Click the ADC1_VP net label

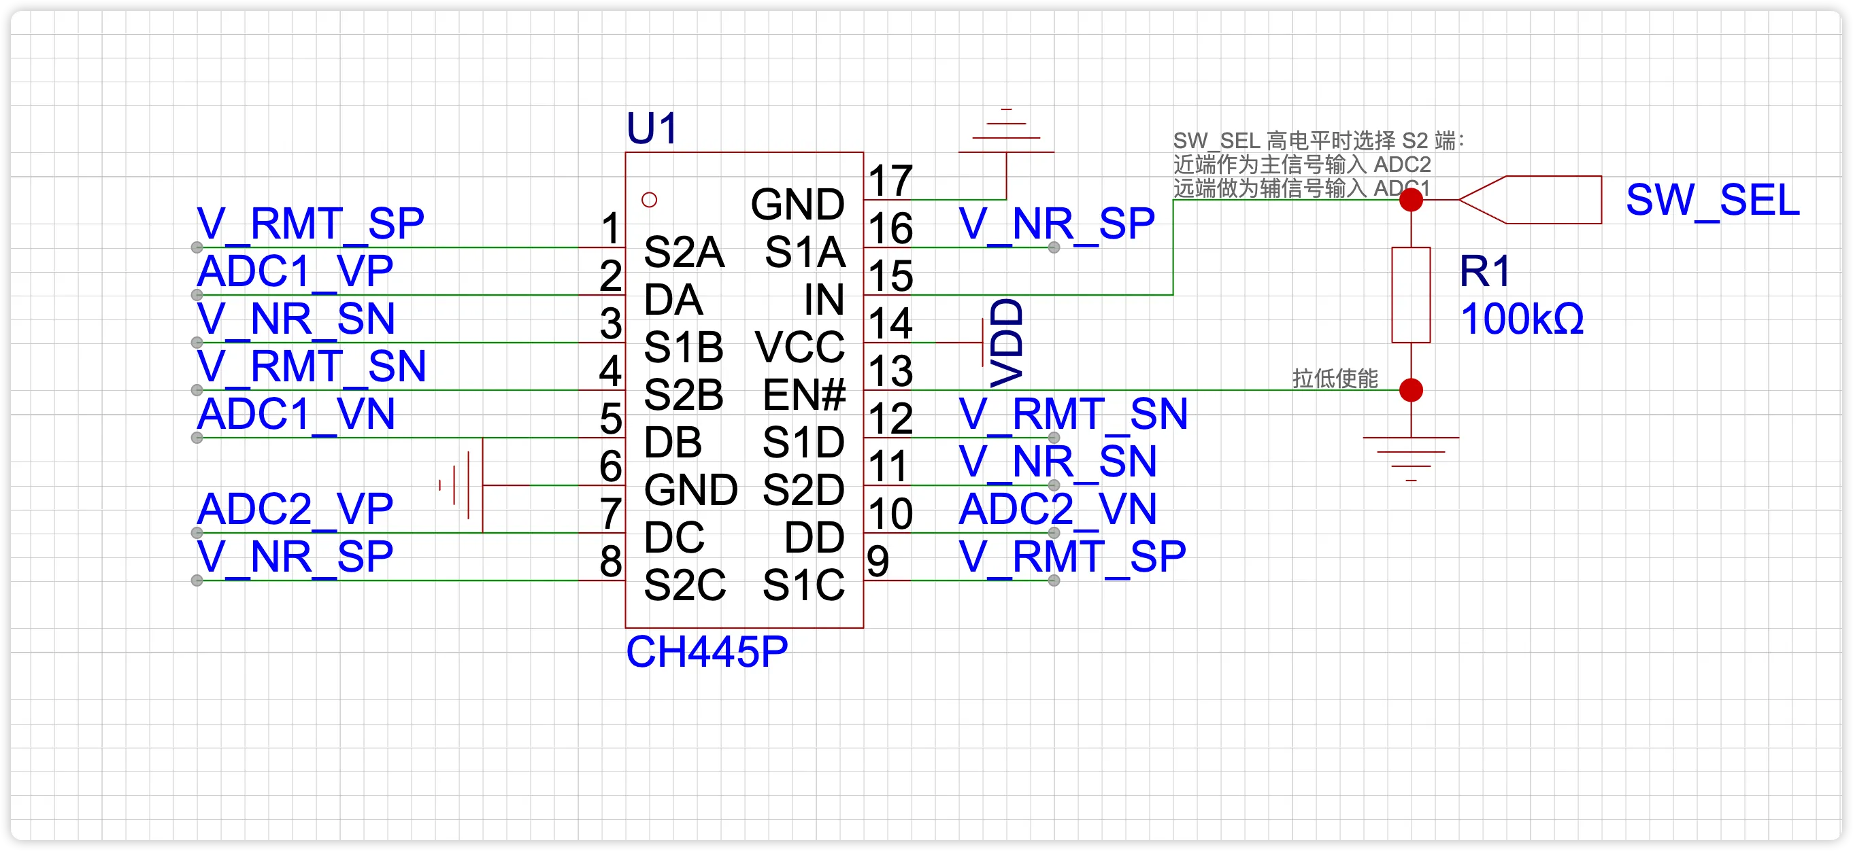(295, 272)
